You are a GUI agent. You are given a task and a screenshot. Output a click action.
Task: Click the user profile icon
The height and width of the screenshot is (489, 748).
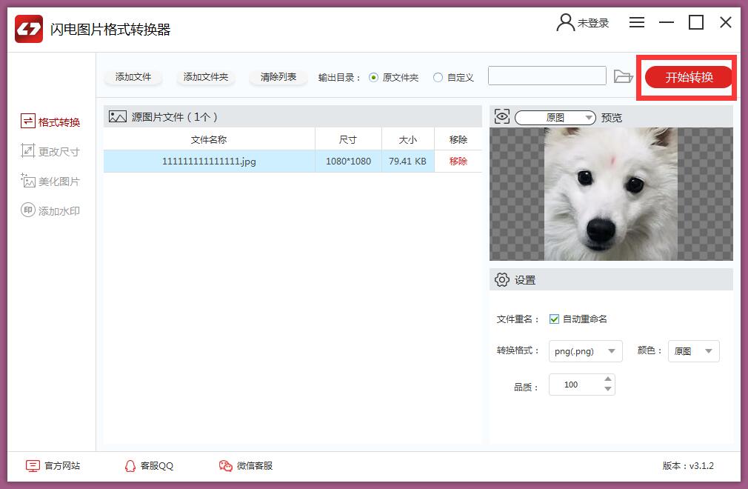point(565,22)
